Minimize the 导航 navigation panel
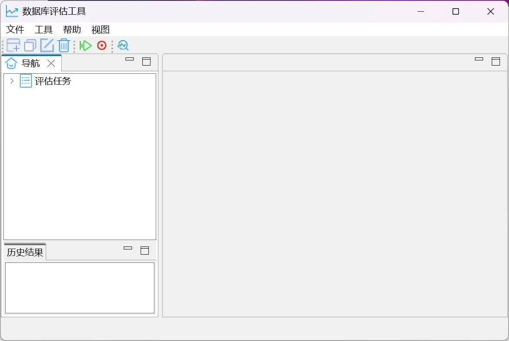This screenshot has width=509, height=341. (x=129, y=60)
